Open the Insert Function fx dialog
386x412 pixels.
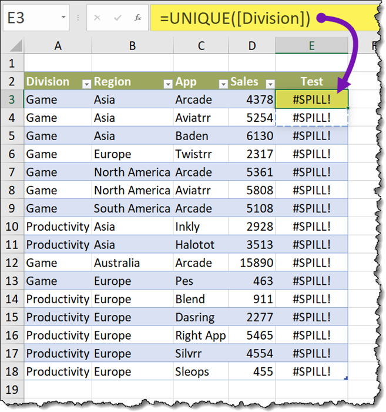coord(137,18)
